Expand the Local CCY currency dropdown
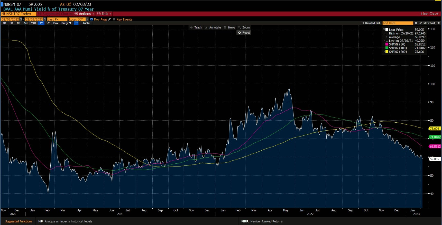 point(87,19)
